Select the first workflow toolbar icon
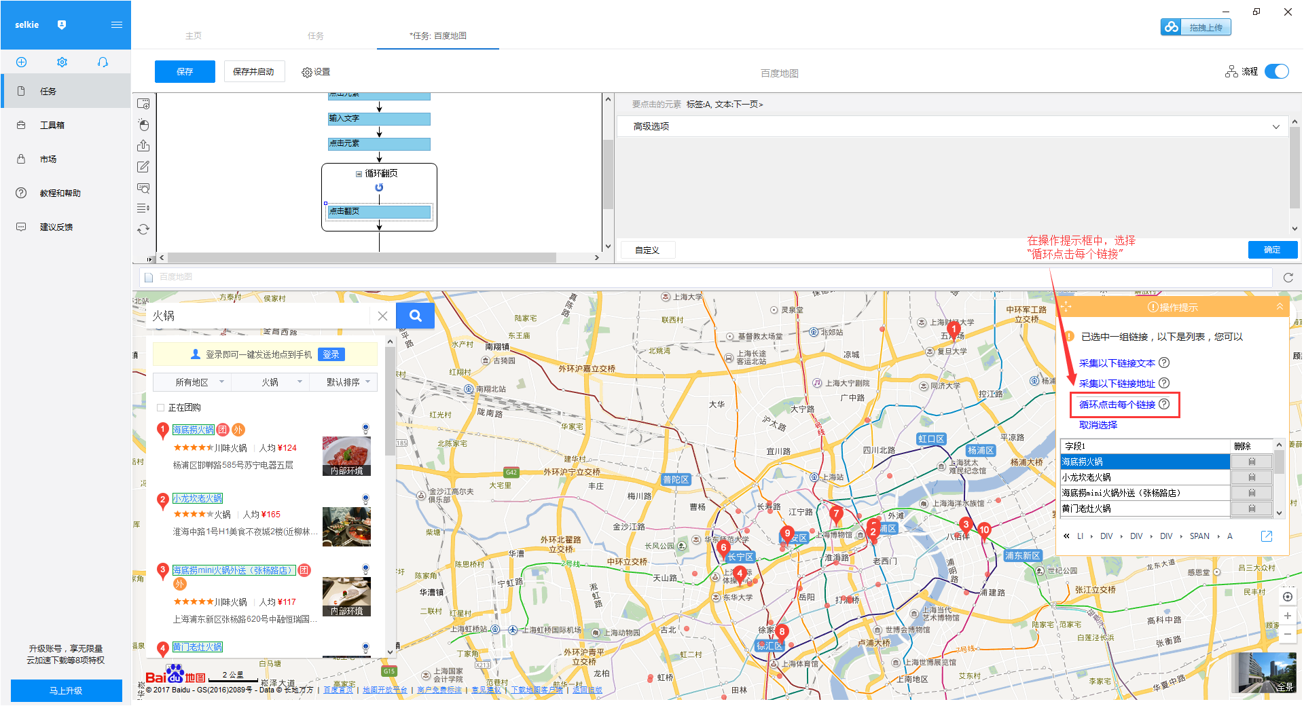This screenshot has height=706, width=1304. point(143,104)
